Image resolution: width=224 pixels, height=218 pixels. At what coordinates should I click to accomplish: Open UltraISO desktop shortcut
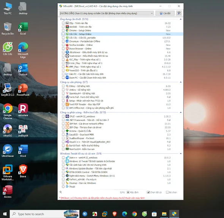coord(8,131)
